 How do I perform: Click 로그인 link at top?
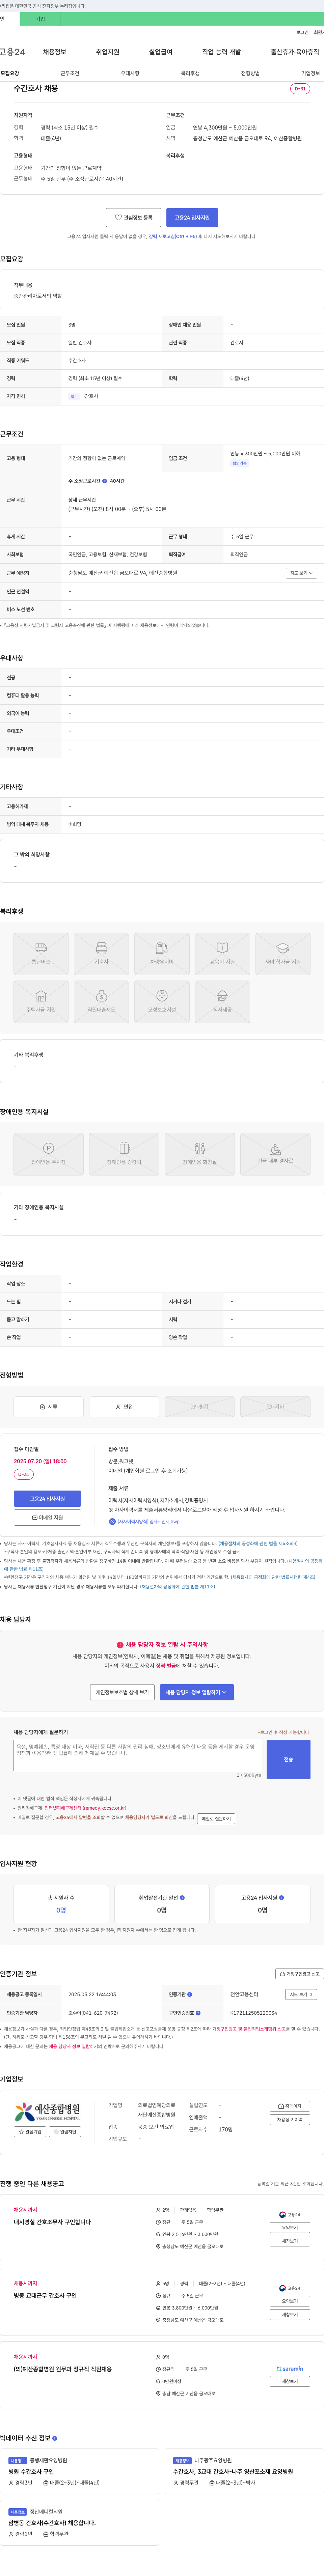tap(302, 32)
